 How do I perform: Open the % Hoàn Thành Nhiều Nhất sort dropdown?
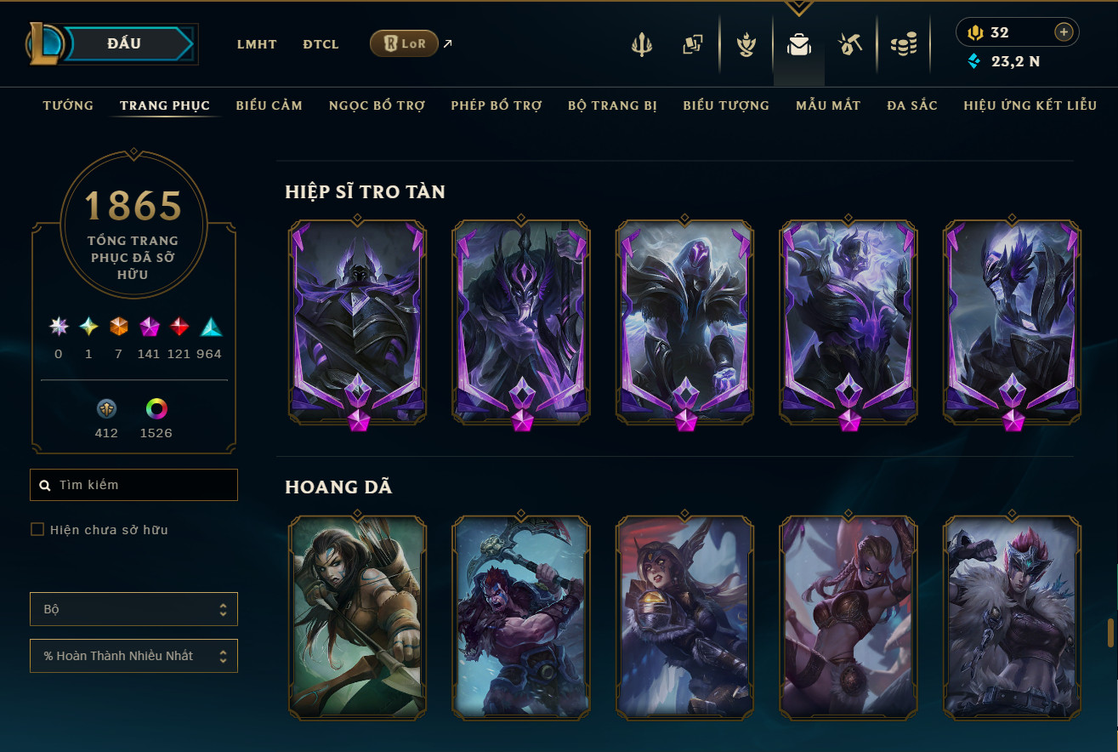133,656
